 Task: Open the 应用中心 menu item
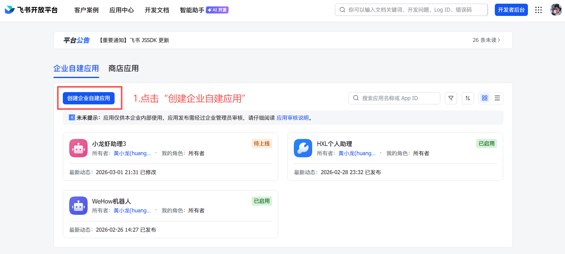(x=122, y=10)
